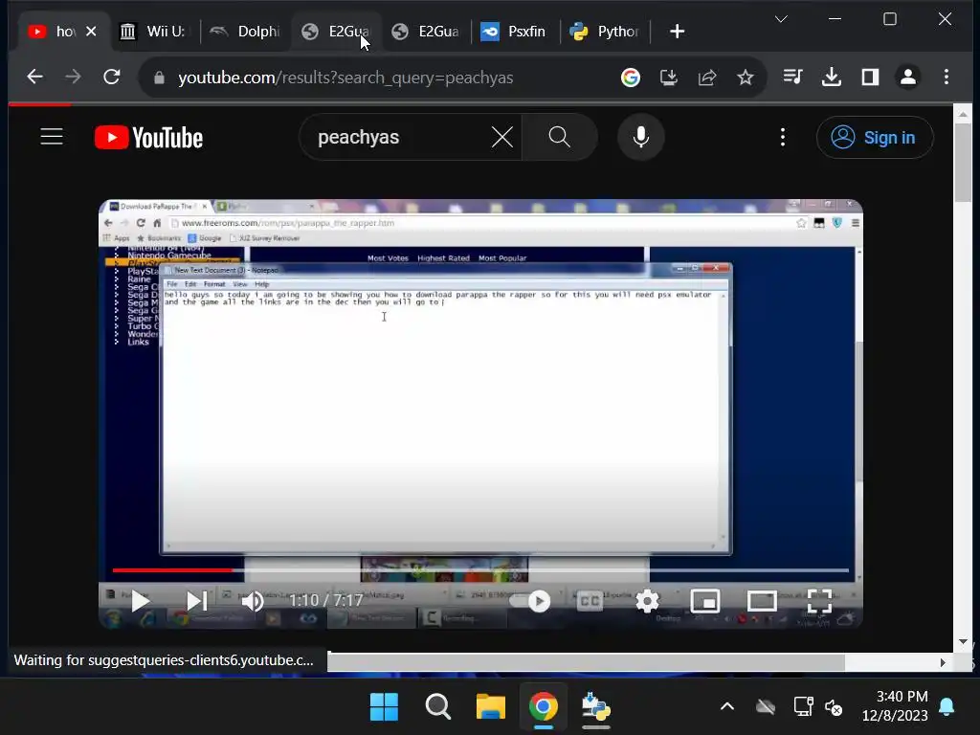The width and height of the screenshot is (980, 735).
Task: Share this page
Action: (707, 77)
